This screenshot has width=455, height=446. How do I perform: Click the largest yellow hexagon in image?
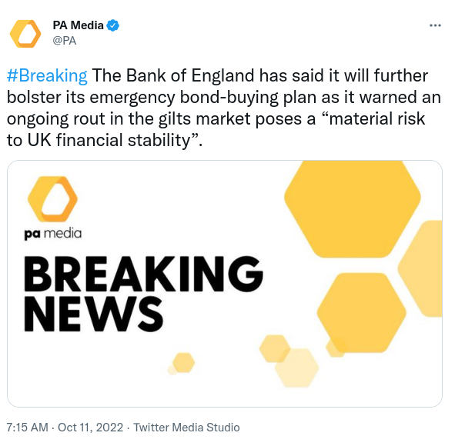coord(353,209)
